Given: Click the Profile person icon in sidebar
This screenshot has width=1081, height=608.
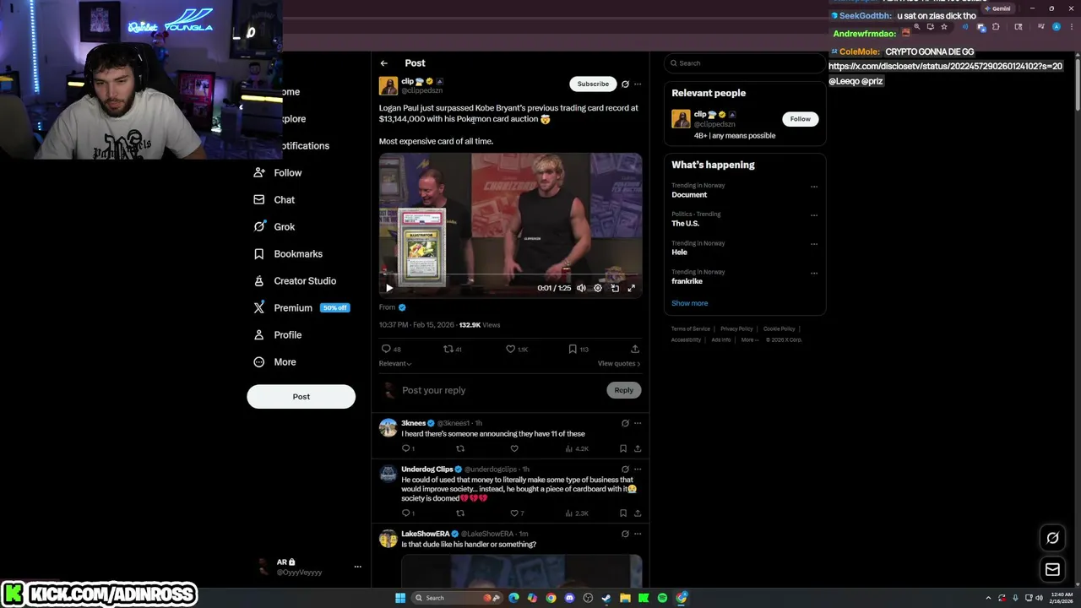Looking at the screenshot, I should [x=259, y=334].
